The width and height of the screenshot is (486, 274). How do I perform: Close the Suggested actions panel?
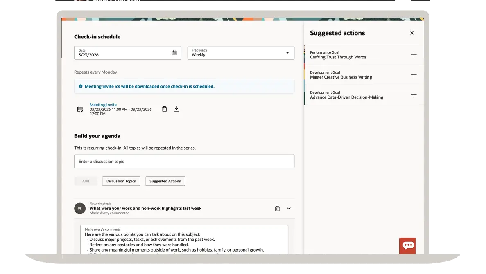[x=412, y=33]
